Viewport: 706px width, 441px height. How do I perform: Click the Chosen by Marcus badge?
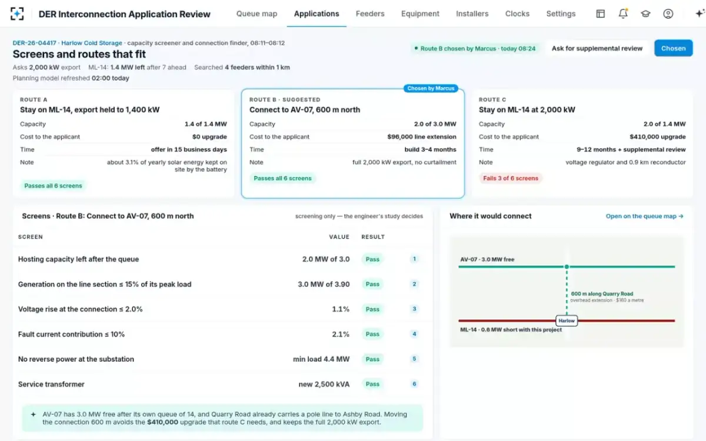(431, 88)
